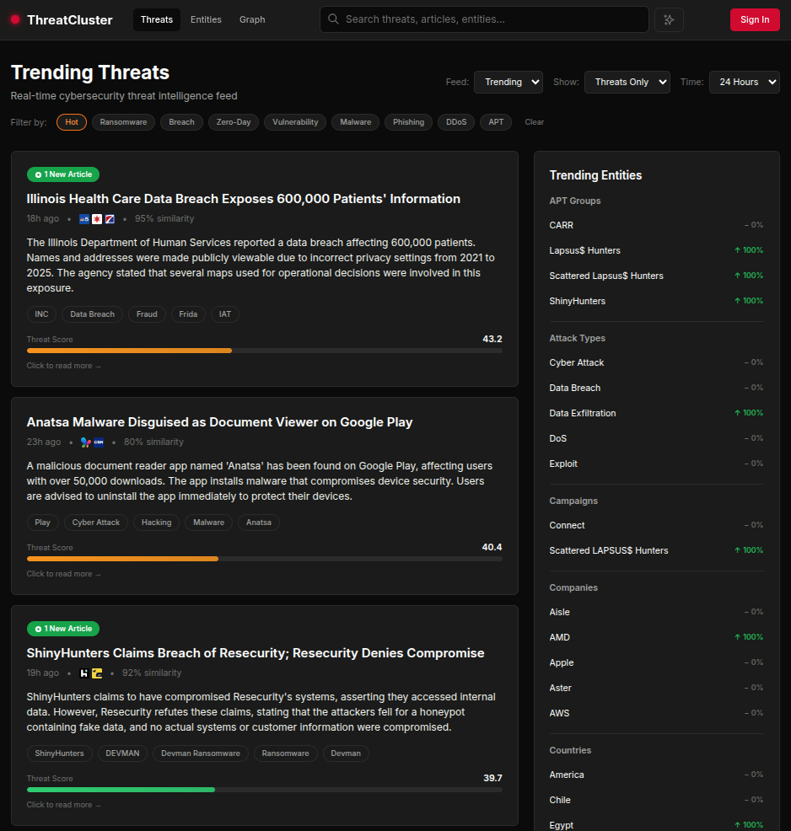Toggle the Zero-Day filter chip
Screen dimensions: 791x831
click(234, 122)
